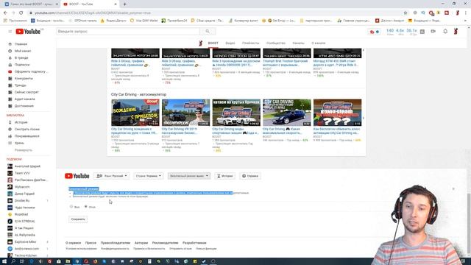471x265 pixels.
Task: Click the YouTube search input field
Action: coord(128,31)
